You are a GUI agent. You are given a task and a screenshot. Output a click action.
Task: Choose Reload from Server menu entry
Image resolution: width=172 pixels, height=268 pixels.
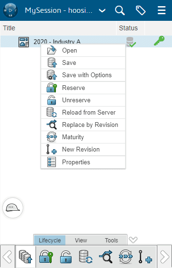tap(83, 113)
